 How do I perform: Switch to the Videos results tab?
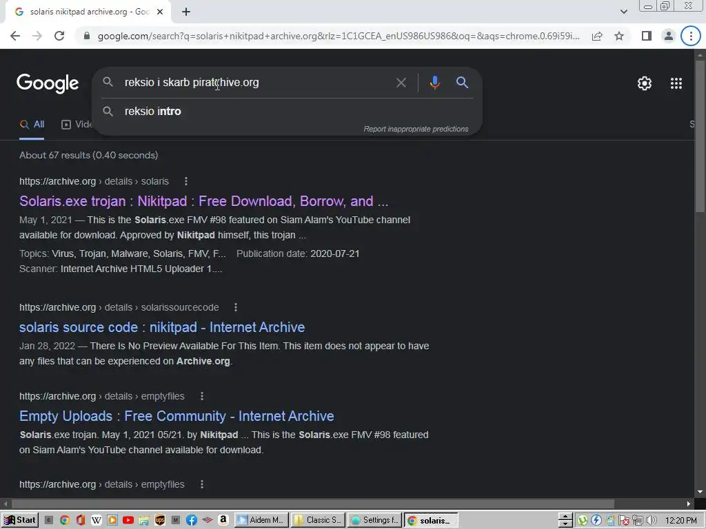[x=77, y=125]
